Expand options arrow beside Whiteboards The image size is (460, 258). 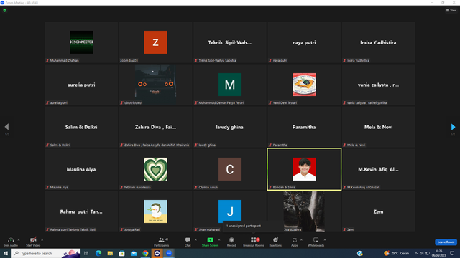click(325, 240)
